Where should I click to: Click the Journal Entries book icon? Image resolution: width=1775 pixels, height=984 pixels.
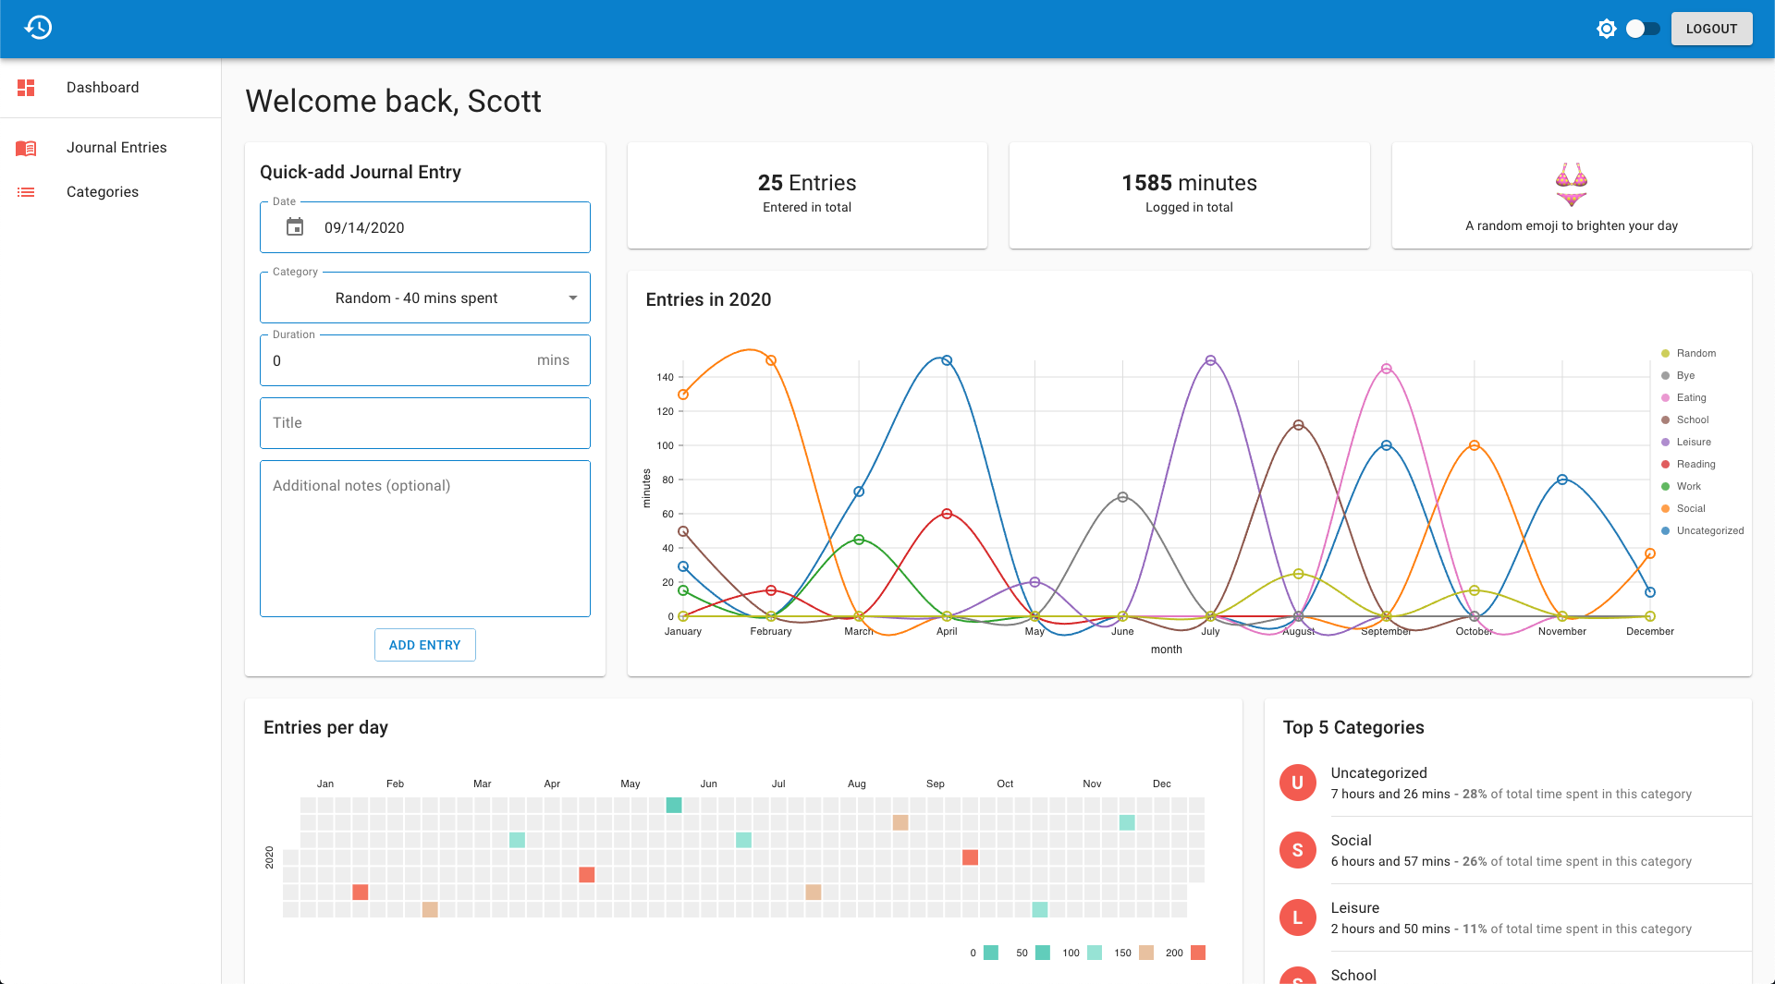click(26, 148)
